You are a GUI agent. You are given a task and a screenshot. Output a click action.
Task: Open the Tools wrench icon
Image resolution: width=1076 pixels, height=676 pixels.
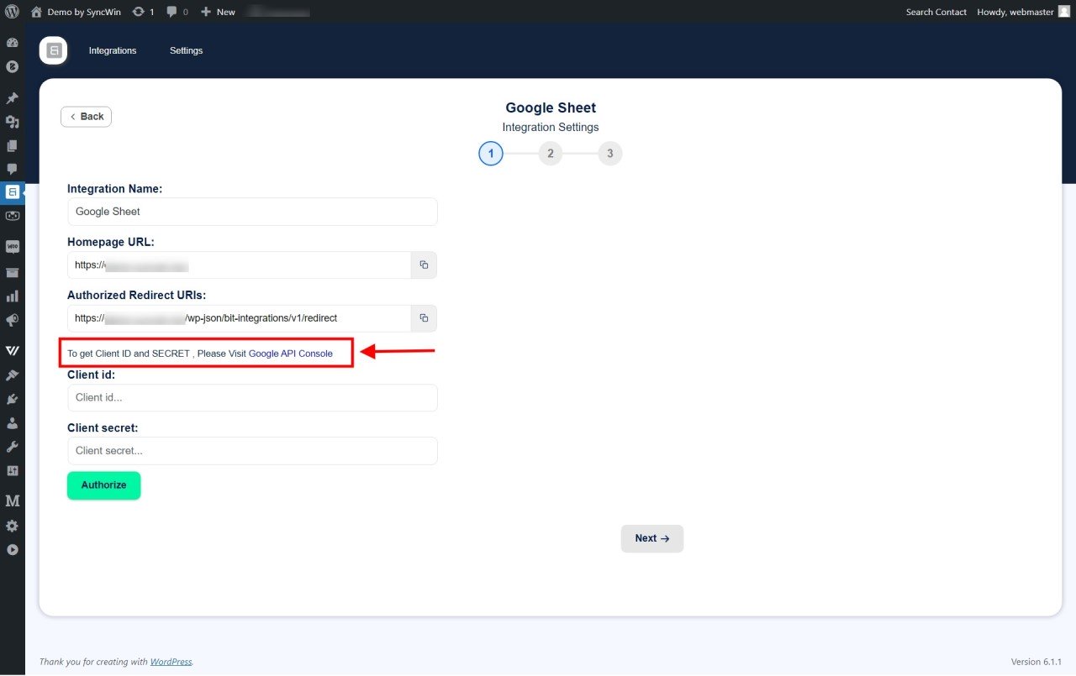tap(12, 446)
